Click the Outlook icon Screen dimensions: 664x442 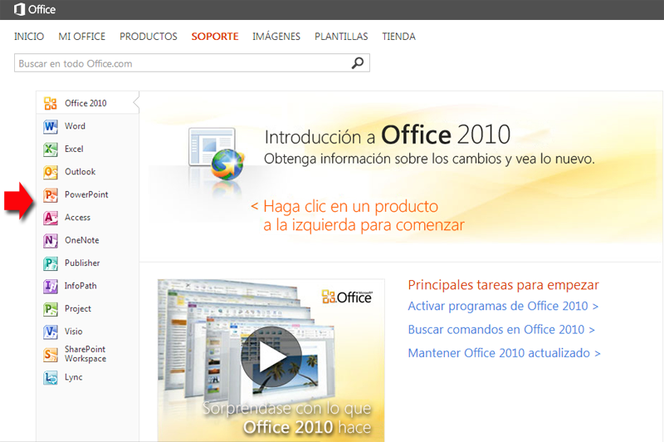point(51,172)
